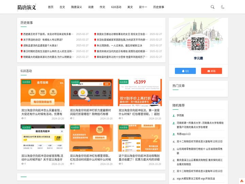Image resolution: width=245 pixels, height=184 pixels.
Task: Open article 调制孟婆汤的孟婆
Action: [x=40, y=46]
